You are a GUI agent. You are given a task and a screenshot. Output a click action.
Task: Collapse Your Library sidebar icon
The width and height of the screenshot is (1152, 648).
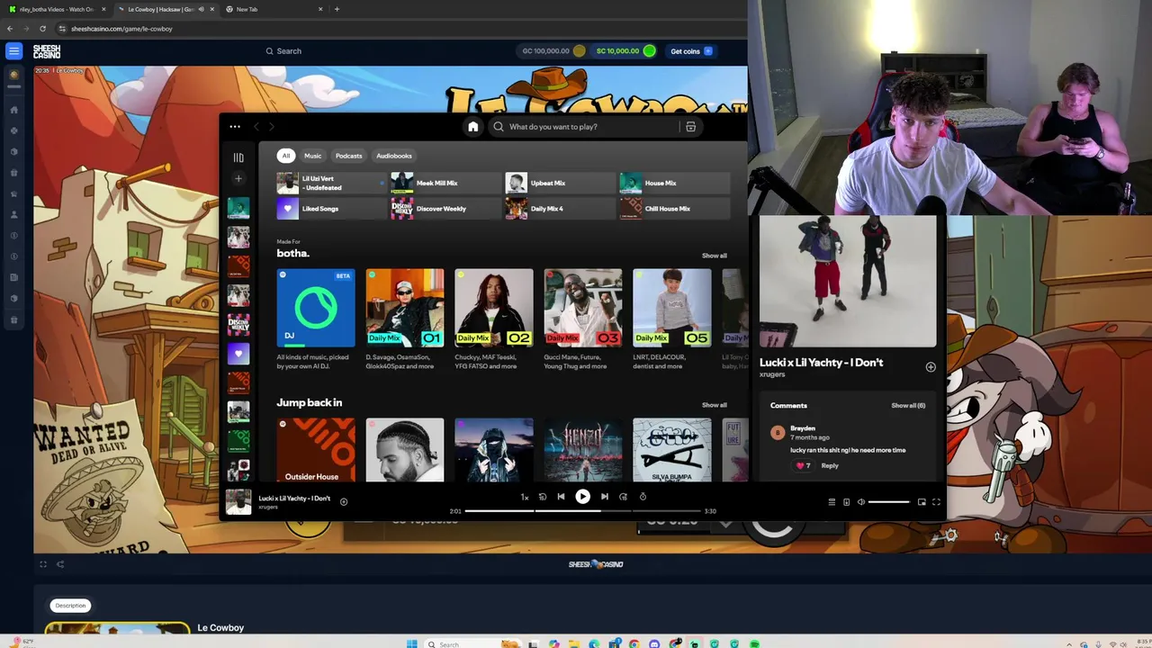238,157
